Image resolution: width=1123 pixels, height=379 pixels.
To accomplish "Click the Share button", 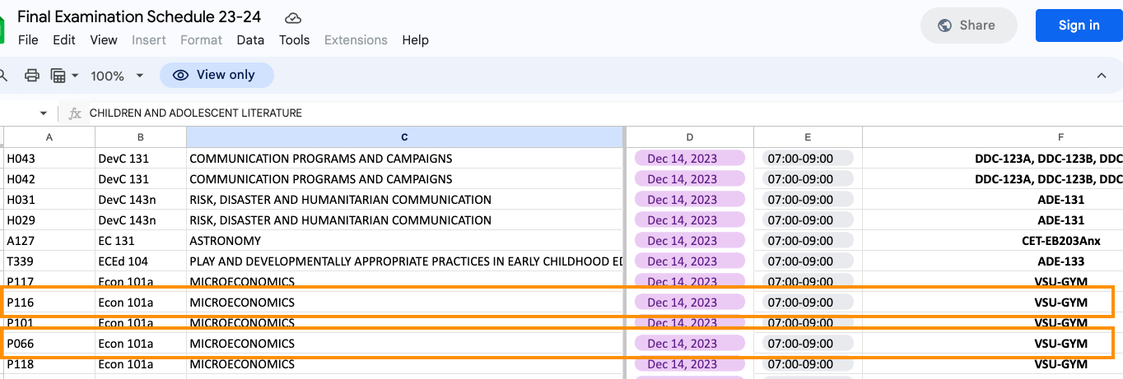I will [968, 25].
